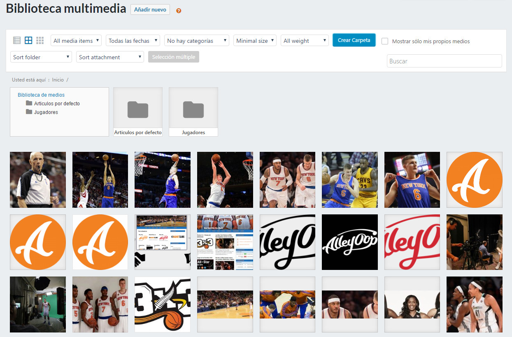Open the 'Sort folder' dropdown
Image resolution: width=512 pixels, height=337 pixels.
point(41,57)
